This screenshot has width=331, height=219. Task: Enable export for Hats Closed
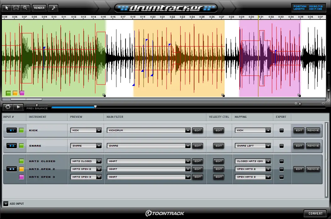[x=282, y=161]
